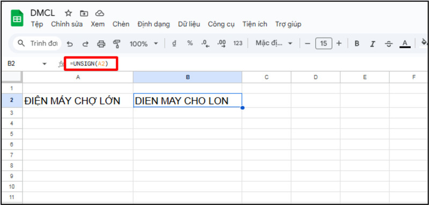This screenshot has width=429, height=205.
Task: Open the Tiện ích menu
Action: coord(255,24)
